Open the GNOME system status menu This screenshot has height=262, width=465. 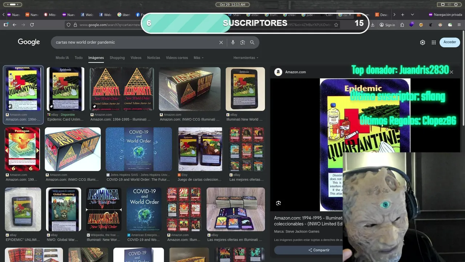coord(449,4)
